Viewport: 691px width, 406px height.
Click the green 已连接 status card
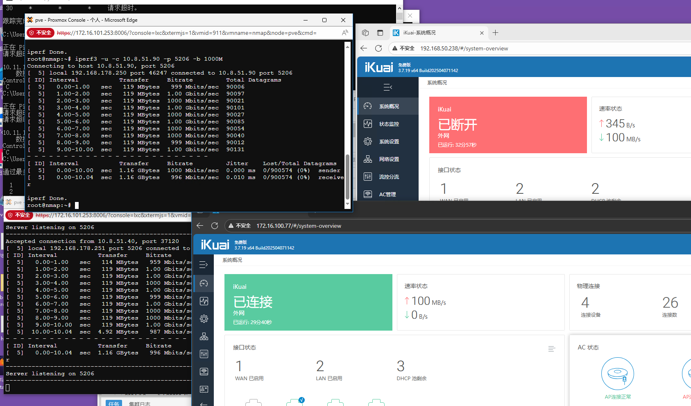click(x=308, y=302)
